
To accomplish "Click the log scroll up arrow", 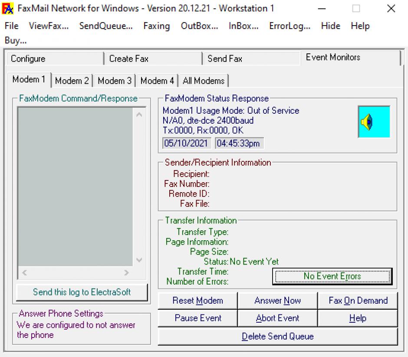I will (139, 115).
